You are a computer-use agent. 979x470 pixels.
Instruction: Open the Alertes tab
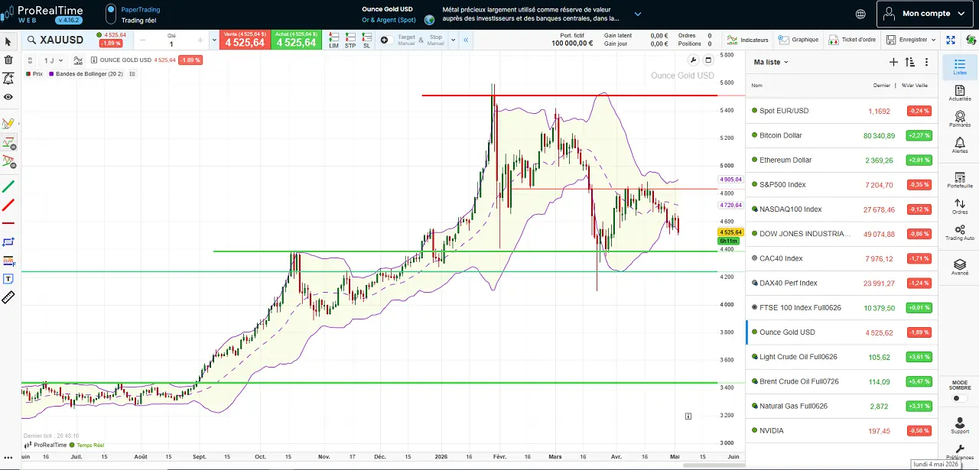click(960, 144)
